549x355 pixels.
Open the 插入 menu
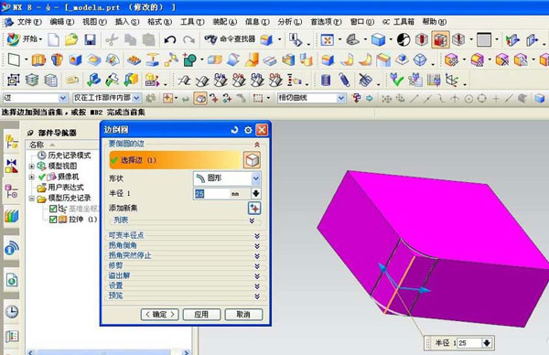127,22
